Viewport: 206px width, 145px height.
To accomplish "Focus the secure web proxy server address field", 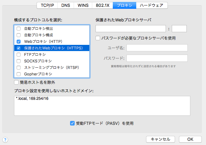I will point(131,29).
